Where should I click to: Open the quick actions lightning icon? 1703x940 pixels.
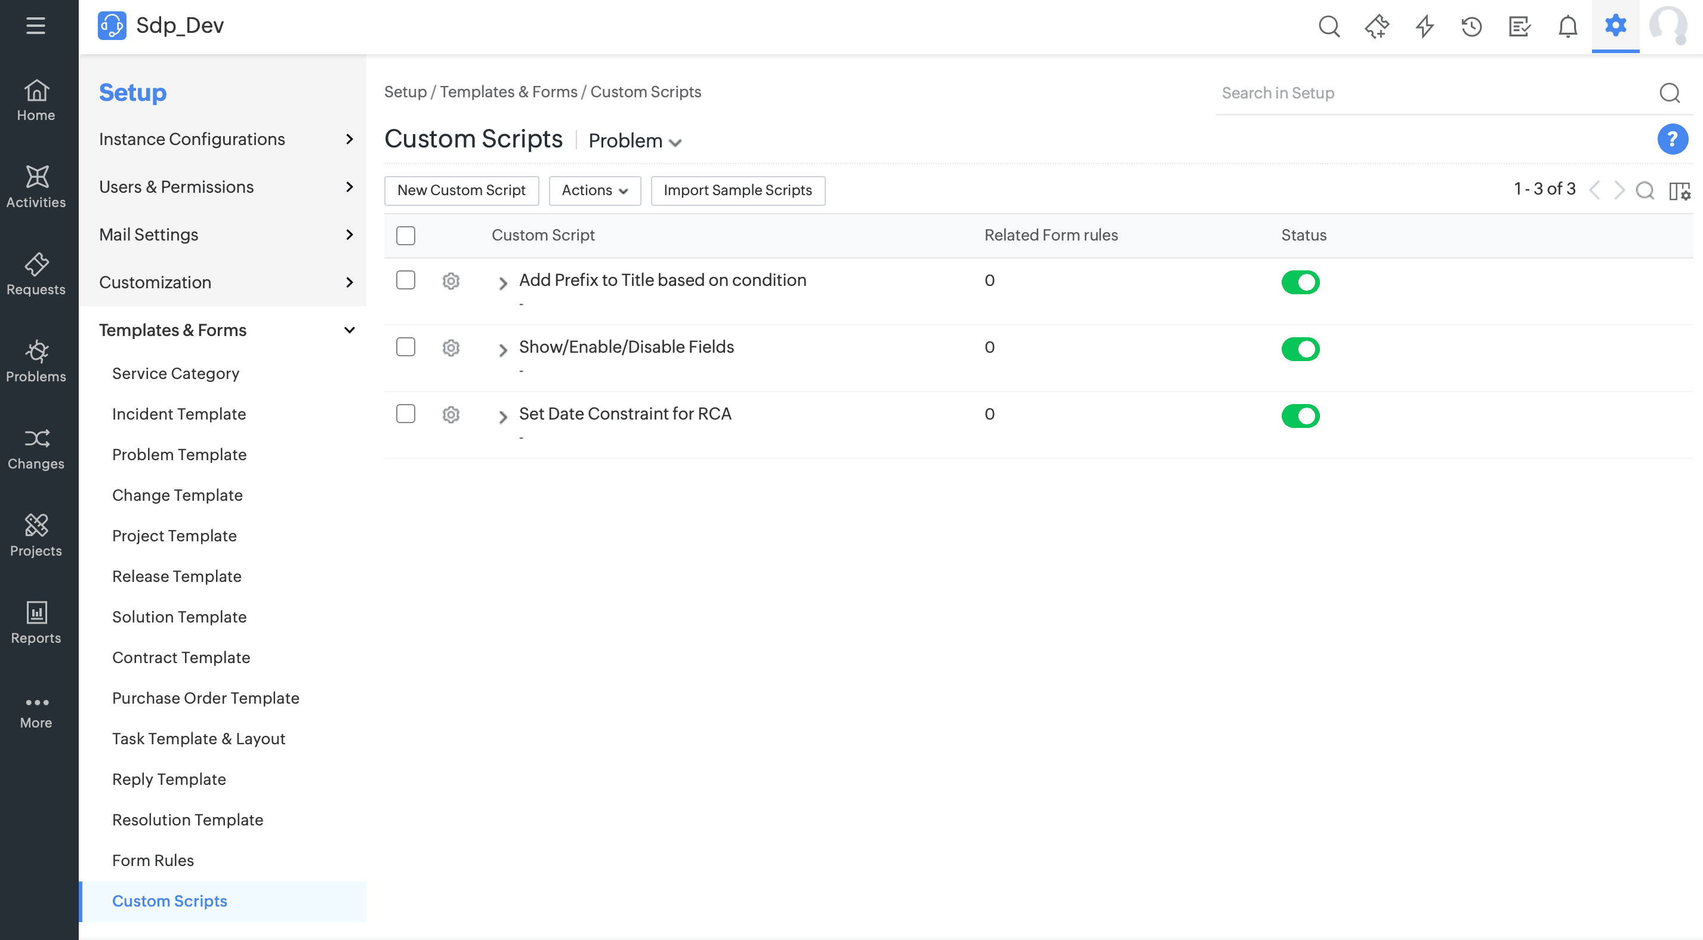pos(1425,26)
